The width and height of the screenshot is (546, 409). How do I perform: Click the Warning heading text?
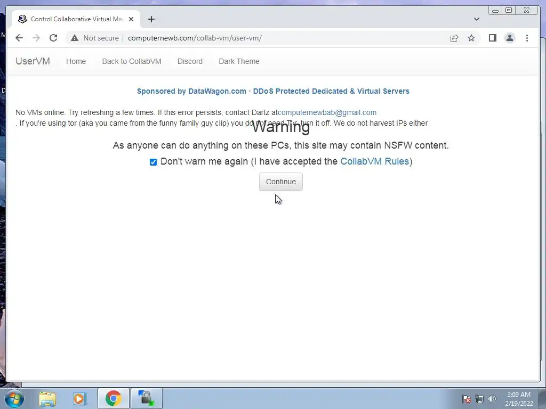click(x=280, y=127)
